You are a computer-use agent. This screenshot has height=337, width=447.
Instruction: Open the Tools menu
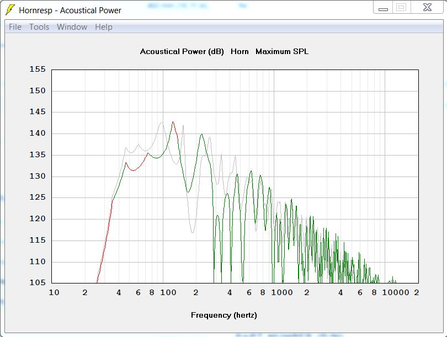click(x=39, y=27)
